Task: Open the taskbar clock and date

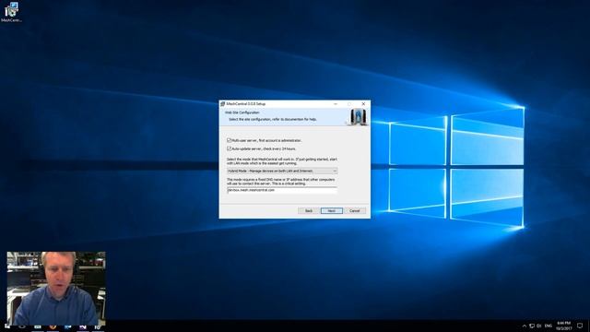Action: [x=563, y=326]
